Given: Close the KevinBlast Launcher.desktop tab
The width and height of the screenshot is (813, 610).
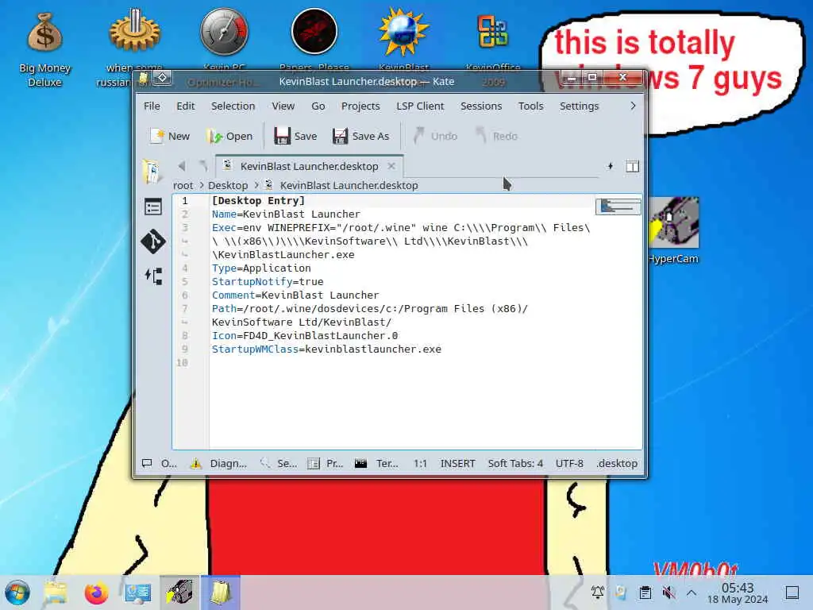Looking at the screenshot, I should point(391,166).
